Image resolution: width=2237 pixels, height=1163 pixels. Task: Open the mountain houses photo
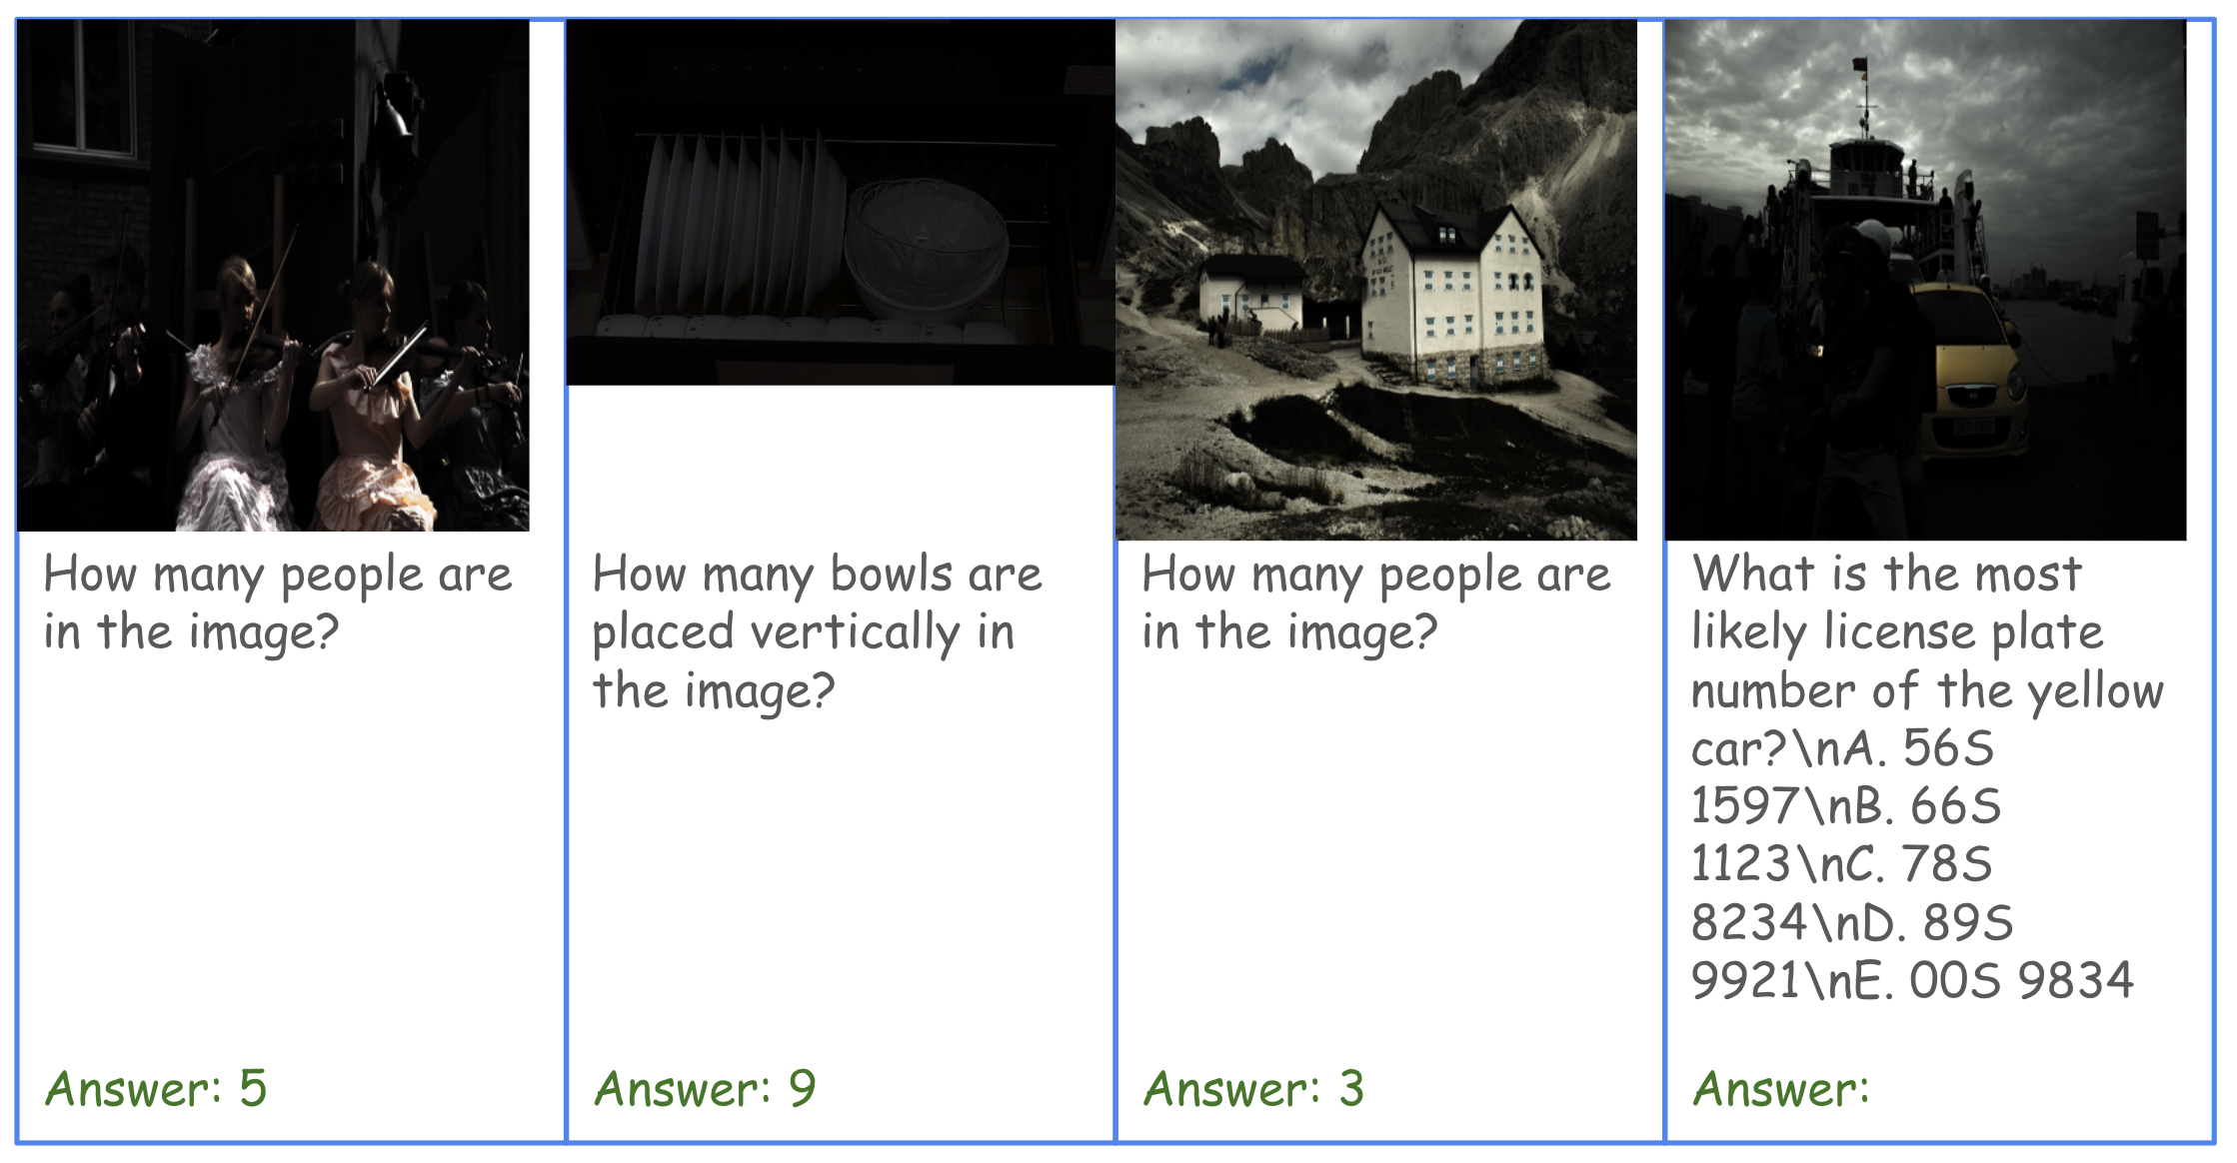(x=1375, y=280)
